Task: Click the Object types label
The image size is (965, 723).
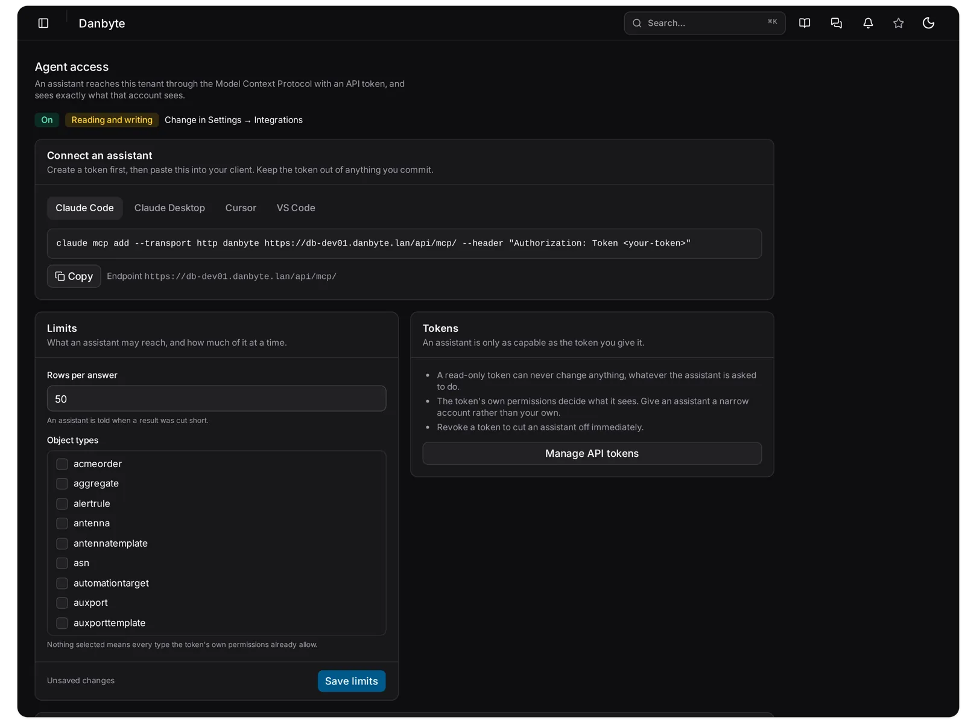Action: 72,440
